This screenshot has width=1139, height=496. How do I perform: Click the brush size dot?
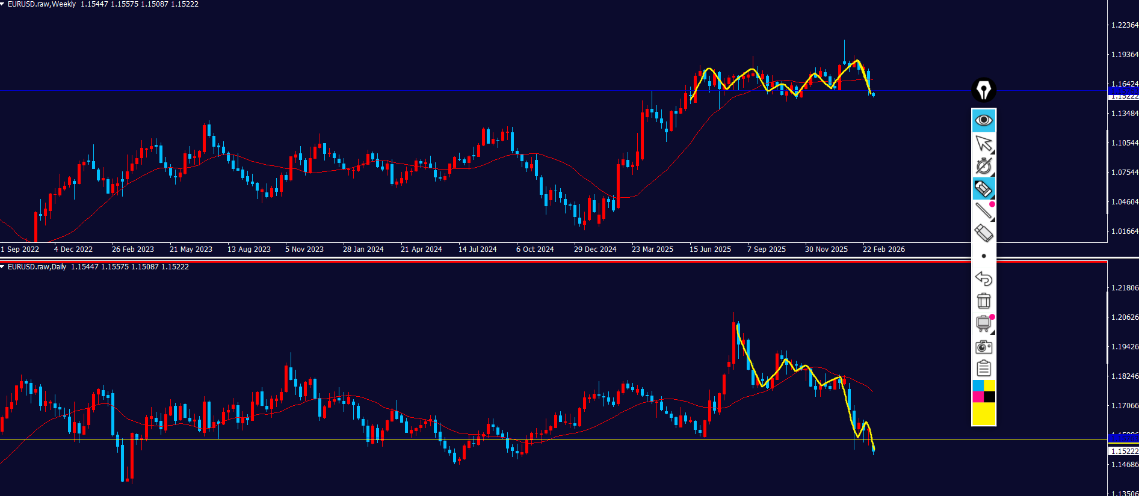983,256
